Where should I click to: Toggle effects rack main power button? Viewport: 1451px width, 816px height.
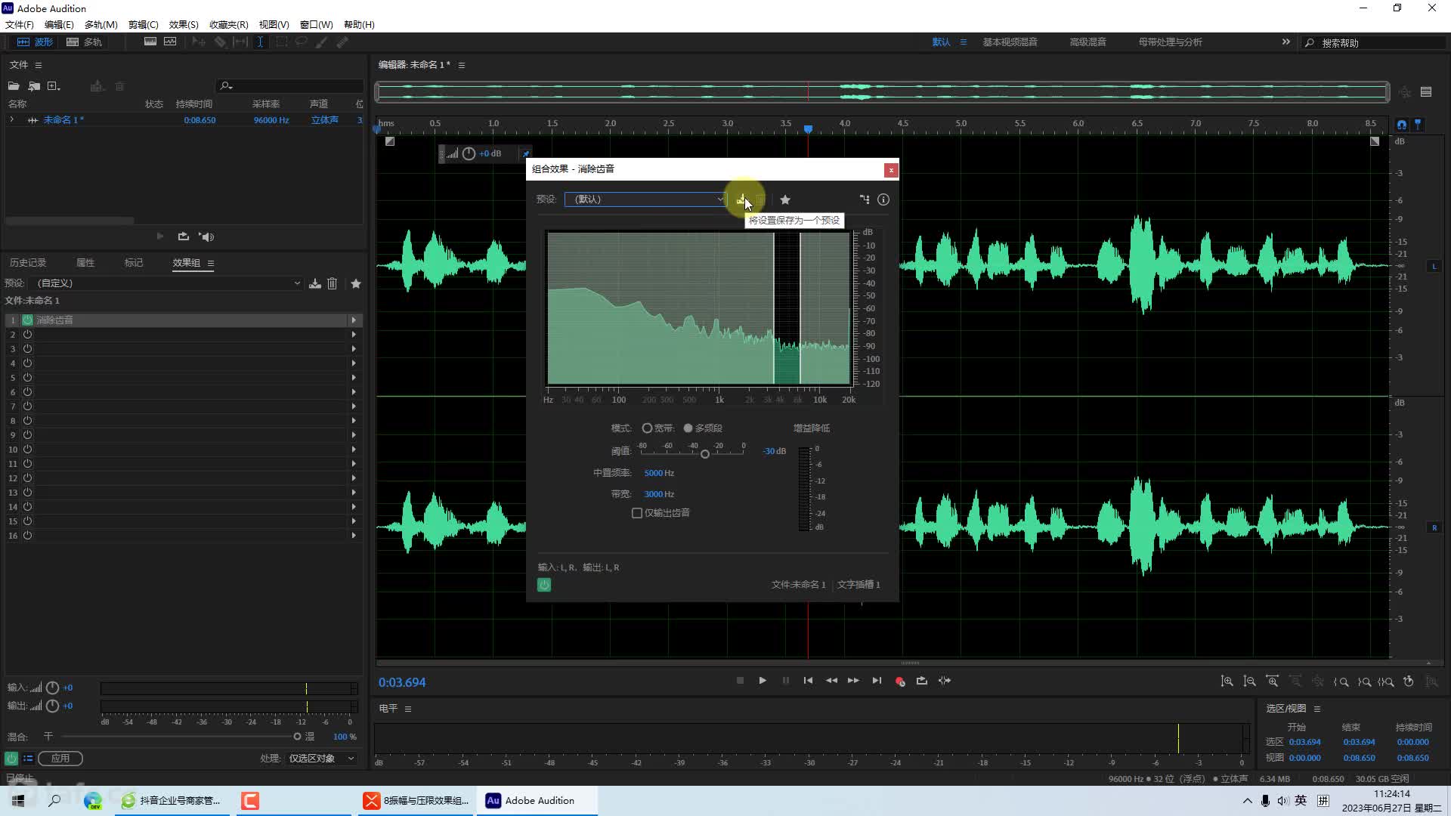pyautogui.click(x=11, y=759)
